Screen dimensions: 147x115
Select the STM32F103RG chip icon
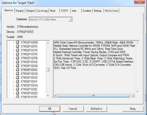[18, 42]
